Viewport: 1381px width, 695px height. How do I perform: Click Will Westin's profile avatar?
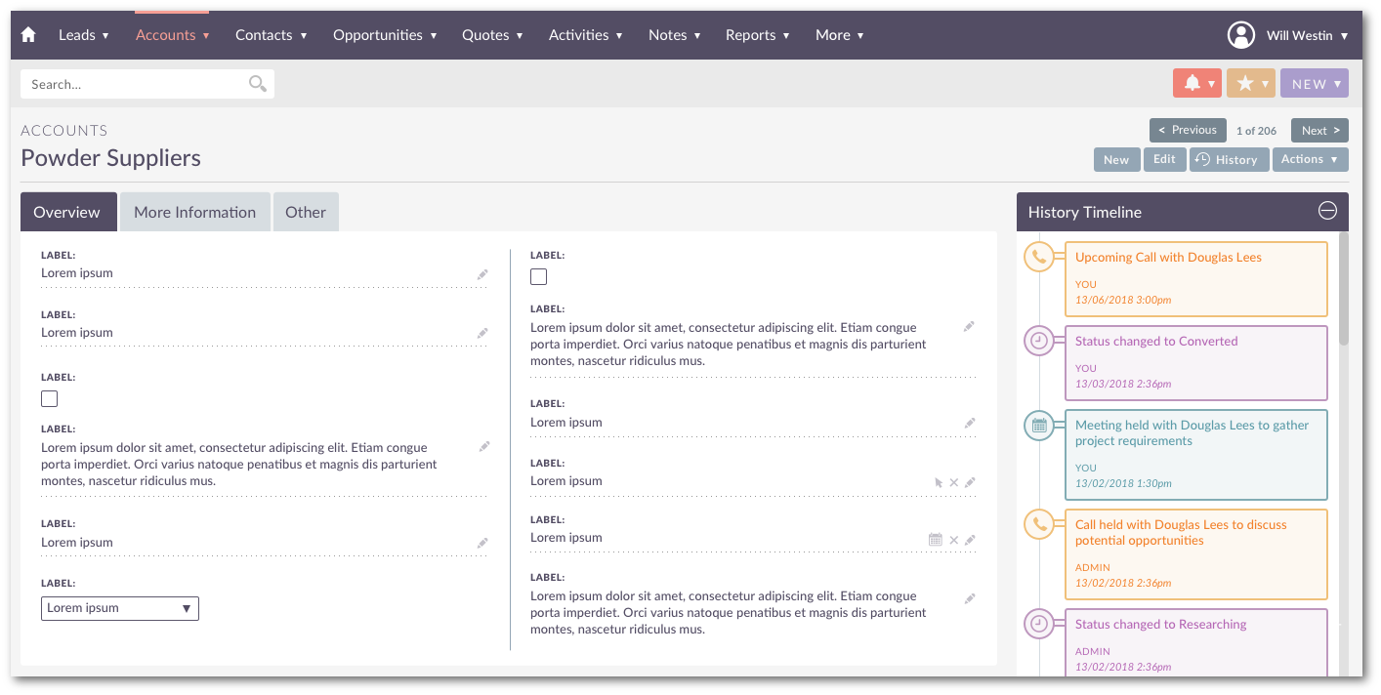click(x=1241, y=34)
